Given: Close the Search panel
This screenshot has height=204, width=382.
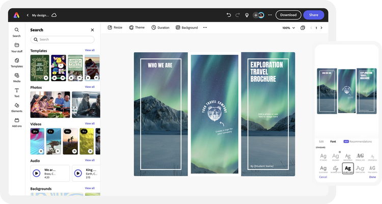Looking at the screenshot, I should pyautogui.click(x=92, y=30).
